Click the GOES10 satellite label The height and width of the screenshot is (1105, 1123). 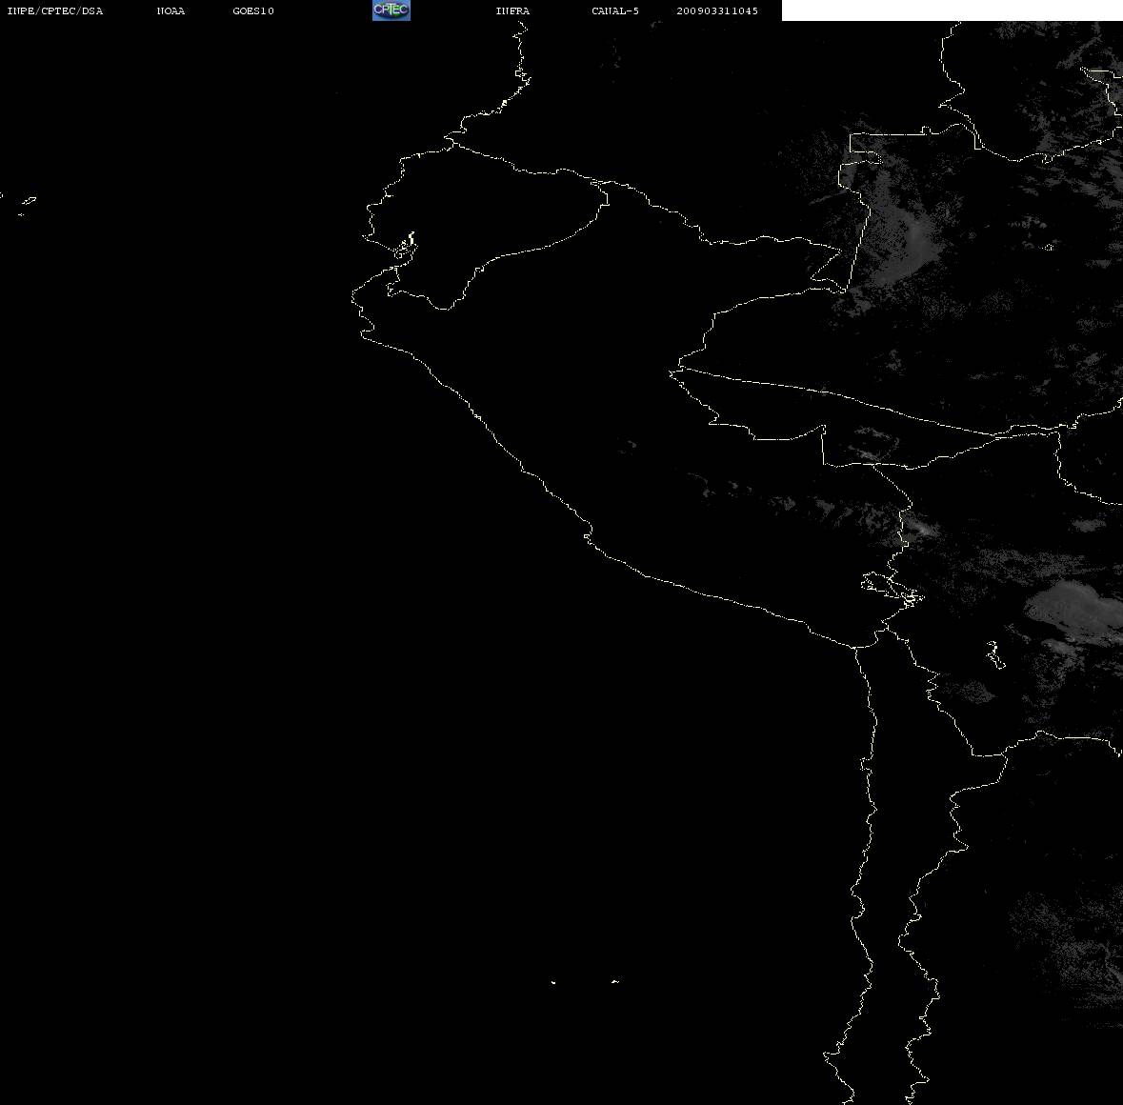coord(253,10)
